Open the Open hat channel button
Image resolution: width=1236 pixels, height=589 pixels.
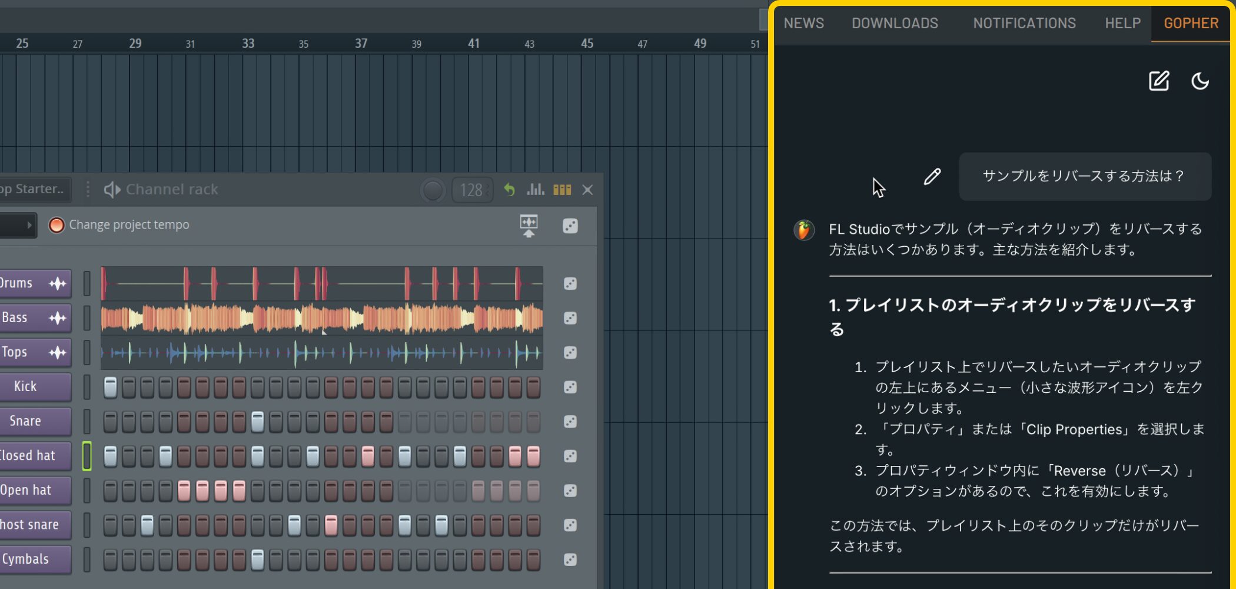pos(35,490)
